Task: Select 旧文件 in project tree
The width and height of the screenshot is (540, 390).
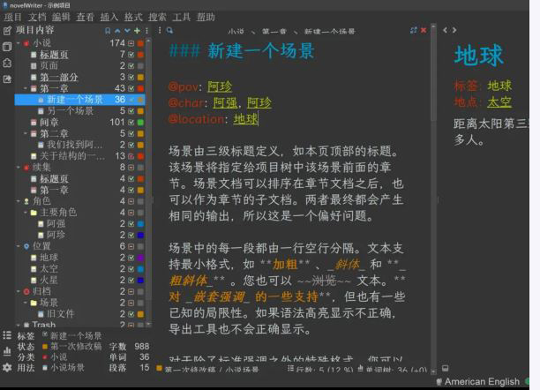Action: 61,314
